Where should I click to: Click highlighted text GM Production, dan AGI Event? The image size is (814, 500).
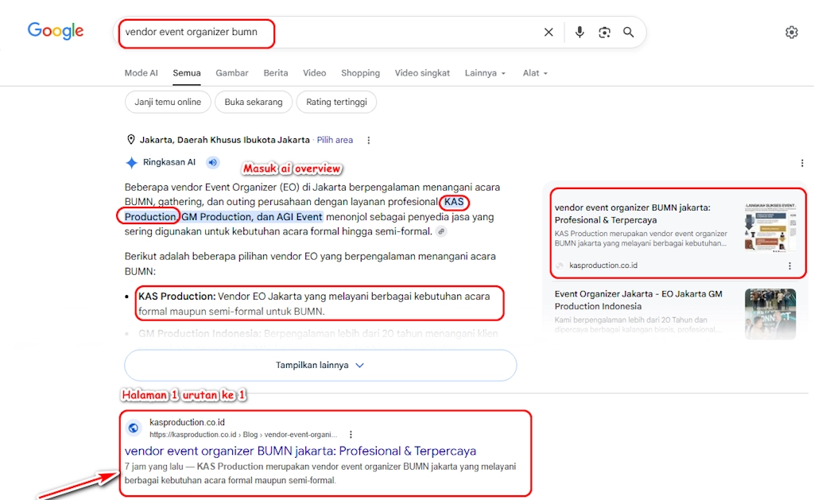pyautogui.click(x=252, y=216)
